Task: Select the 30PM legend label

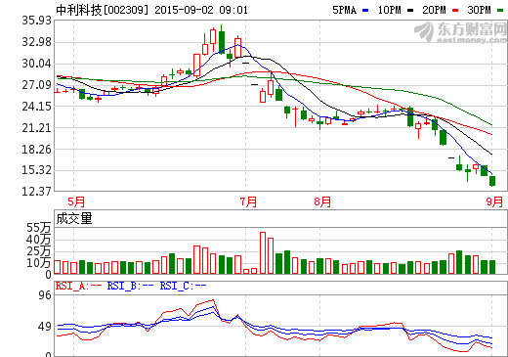Action: (479, 10)
